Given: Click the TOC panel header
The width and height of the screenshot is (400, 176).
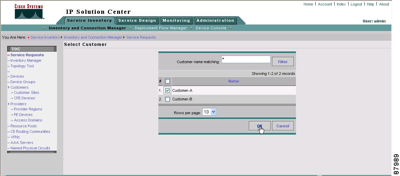Looking at the screenshot, I should point(32,49).
